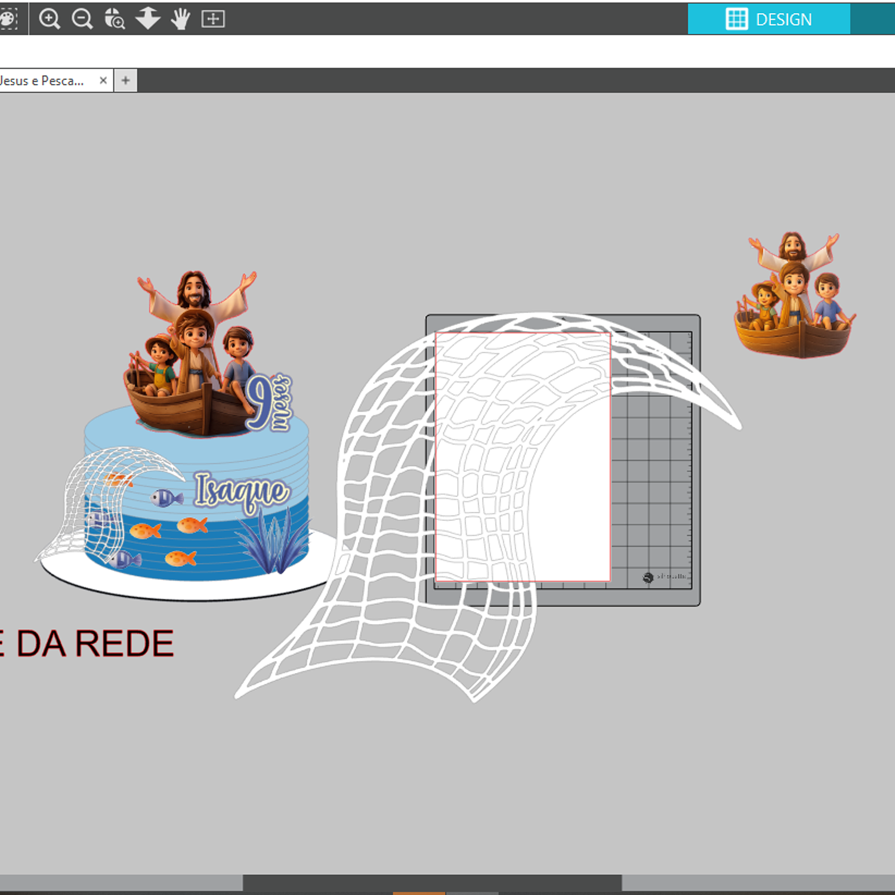Select the 'Jesus e Pesca...' document tab
895x895 pixels.
click(x=43, y=81)
